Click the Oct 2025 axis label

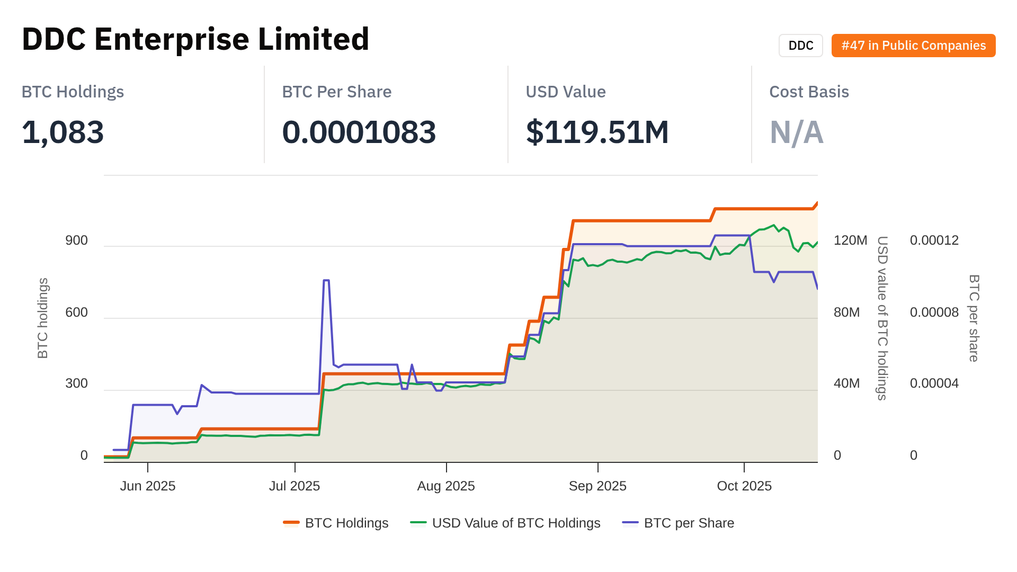pyautogui.click(x=744, y=486)
